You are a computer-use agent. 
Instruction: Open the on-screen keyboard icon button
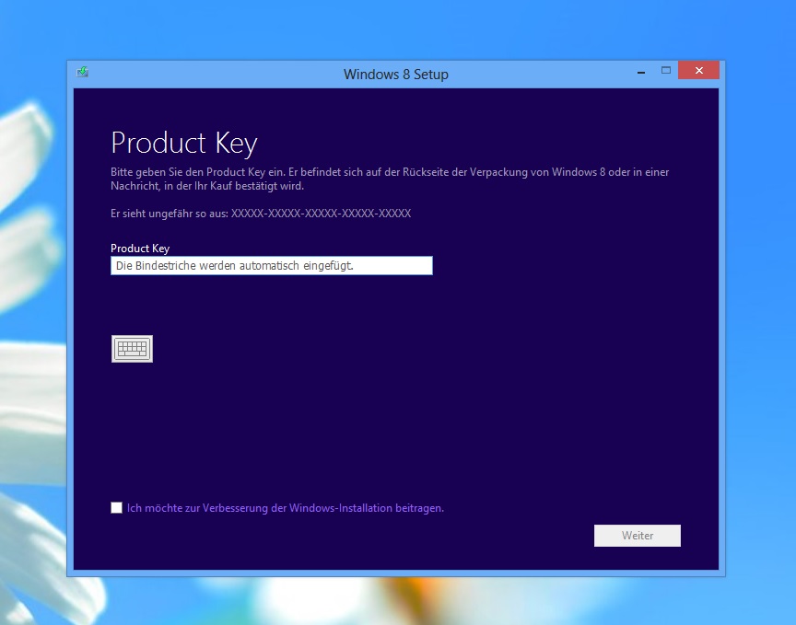[x=132, y=349]
